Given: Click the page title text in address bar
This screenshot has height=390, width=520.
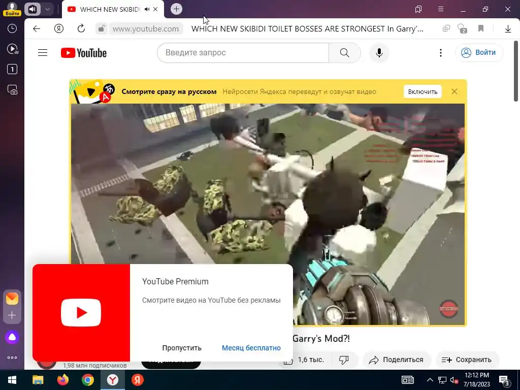Looking at the screenshot, I should (307, 29).
